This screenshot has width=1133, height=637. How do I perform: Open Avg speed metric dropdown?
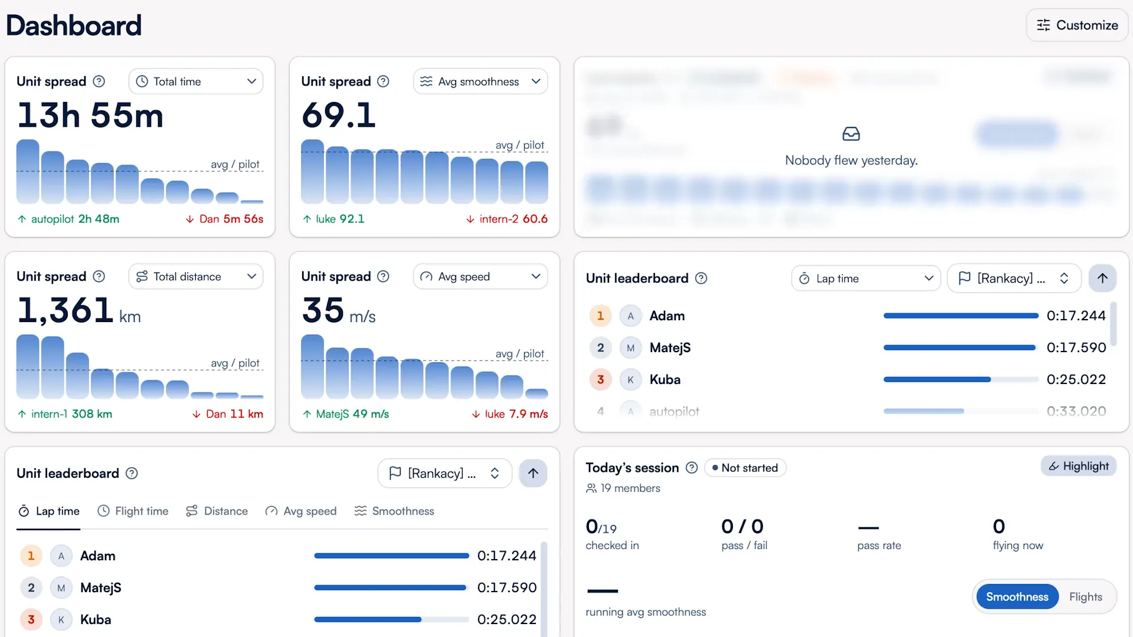(480, 277)
